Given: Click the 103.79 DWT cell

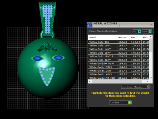Looking at the screenshot, I should tap(136, 71).
